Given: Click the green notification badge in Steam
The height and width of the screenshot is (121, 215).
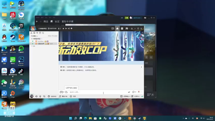Looking at the screenshot, I should pyautogui.click(x=126, y=18).
